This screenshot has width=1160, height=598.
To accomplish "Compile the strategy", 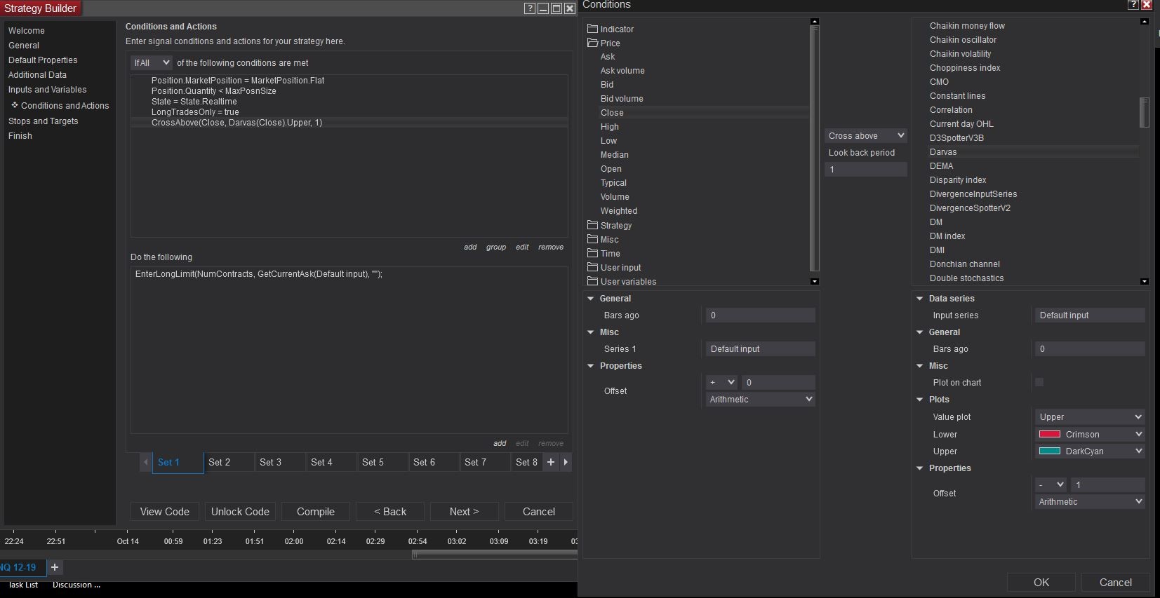I will click(x=316, y=512).
